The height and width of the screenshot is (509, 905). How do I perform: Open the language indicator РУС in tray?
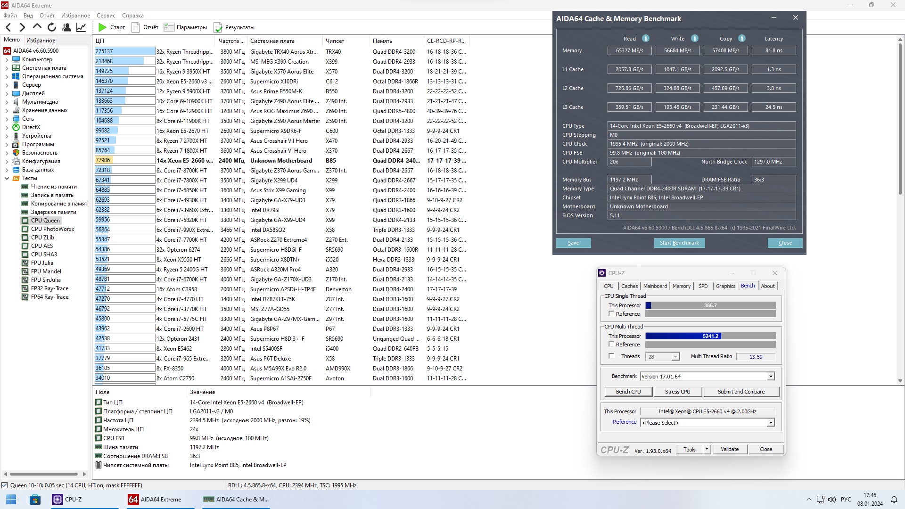point(846,500)
